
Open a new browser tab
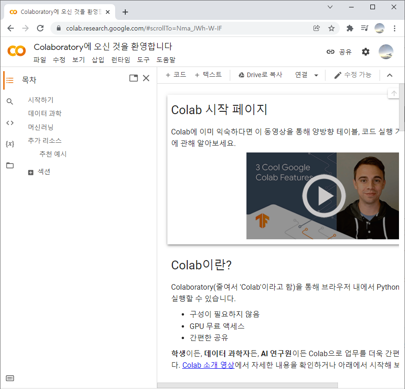coord(125,12)
